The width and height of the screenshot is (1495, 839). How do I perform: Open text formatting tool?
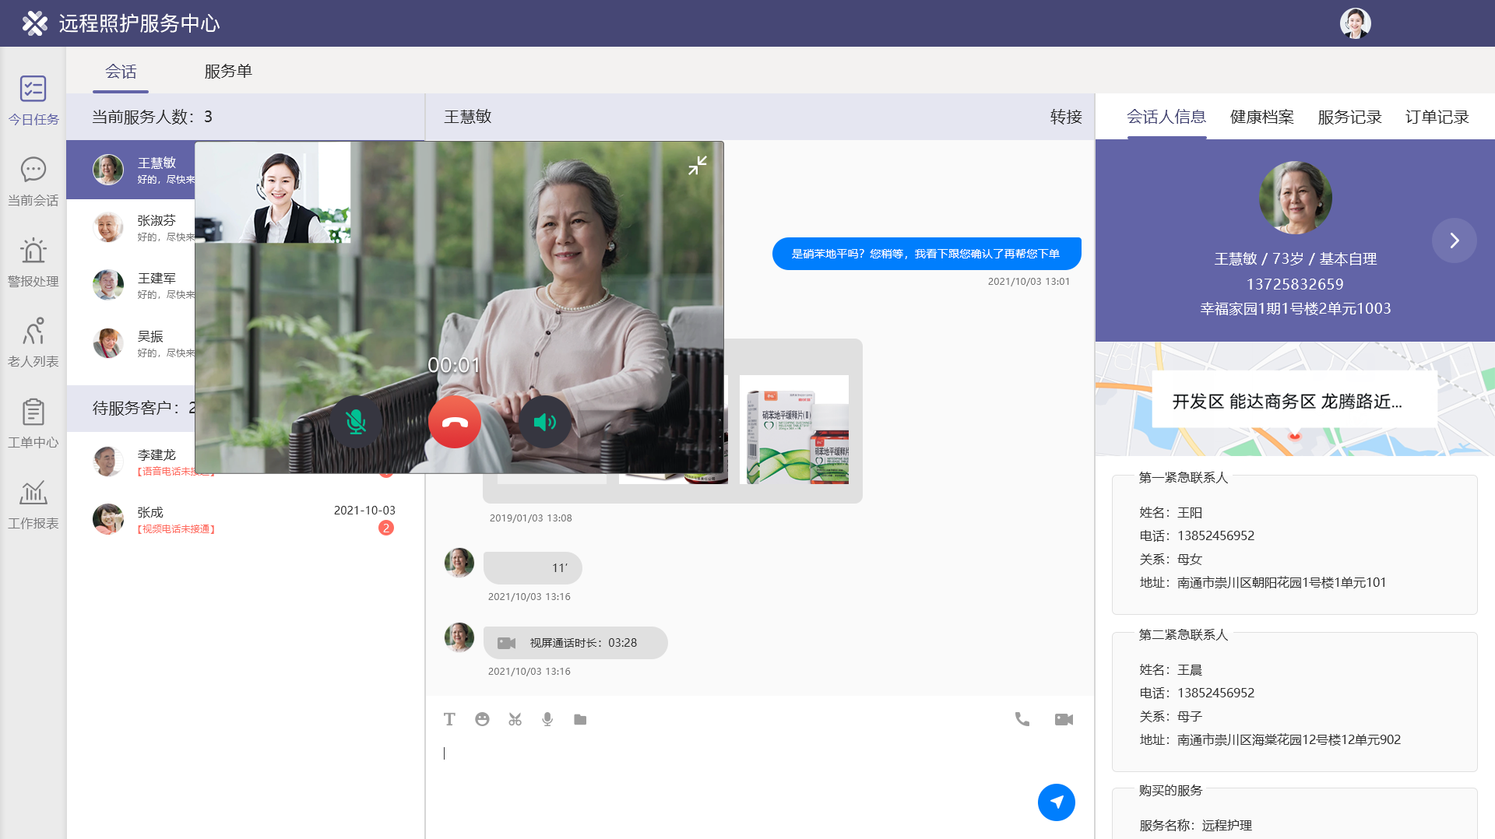point(449,719)
